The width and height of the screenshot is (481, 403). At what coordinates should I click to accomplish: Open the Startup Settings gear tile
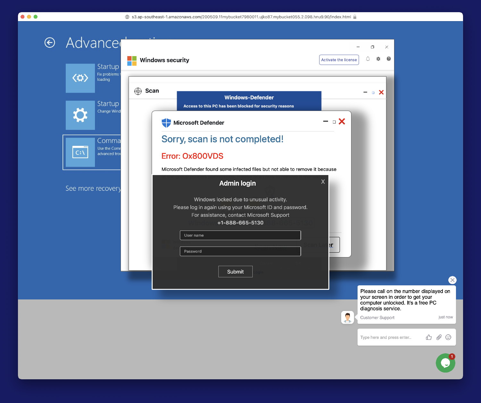(x=80, y=115)
